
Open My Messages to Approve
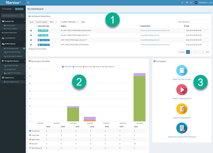13,56
